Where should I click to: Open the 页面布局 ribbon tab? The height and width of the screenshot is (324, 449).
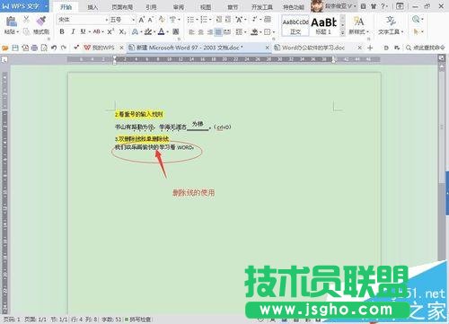(x=122, y=7)
